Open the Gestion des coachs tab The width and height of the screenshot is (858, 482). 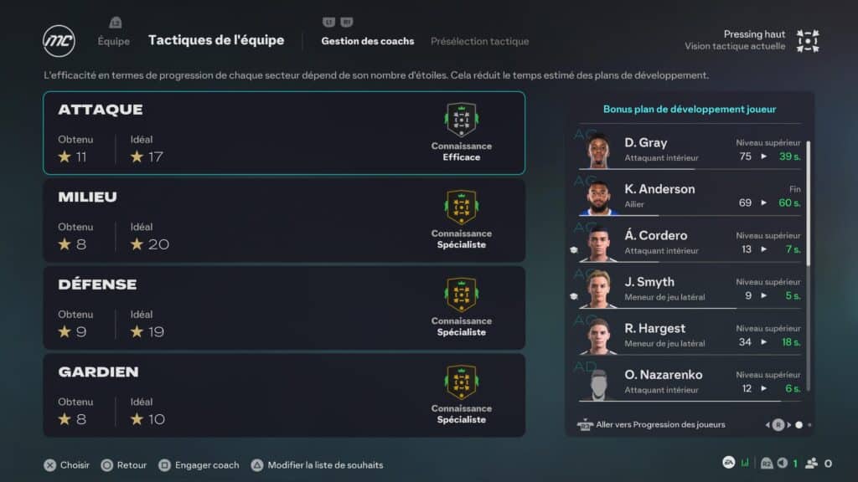(x=367, y=41)
